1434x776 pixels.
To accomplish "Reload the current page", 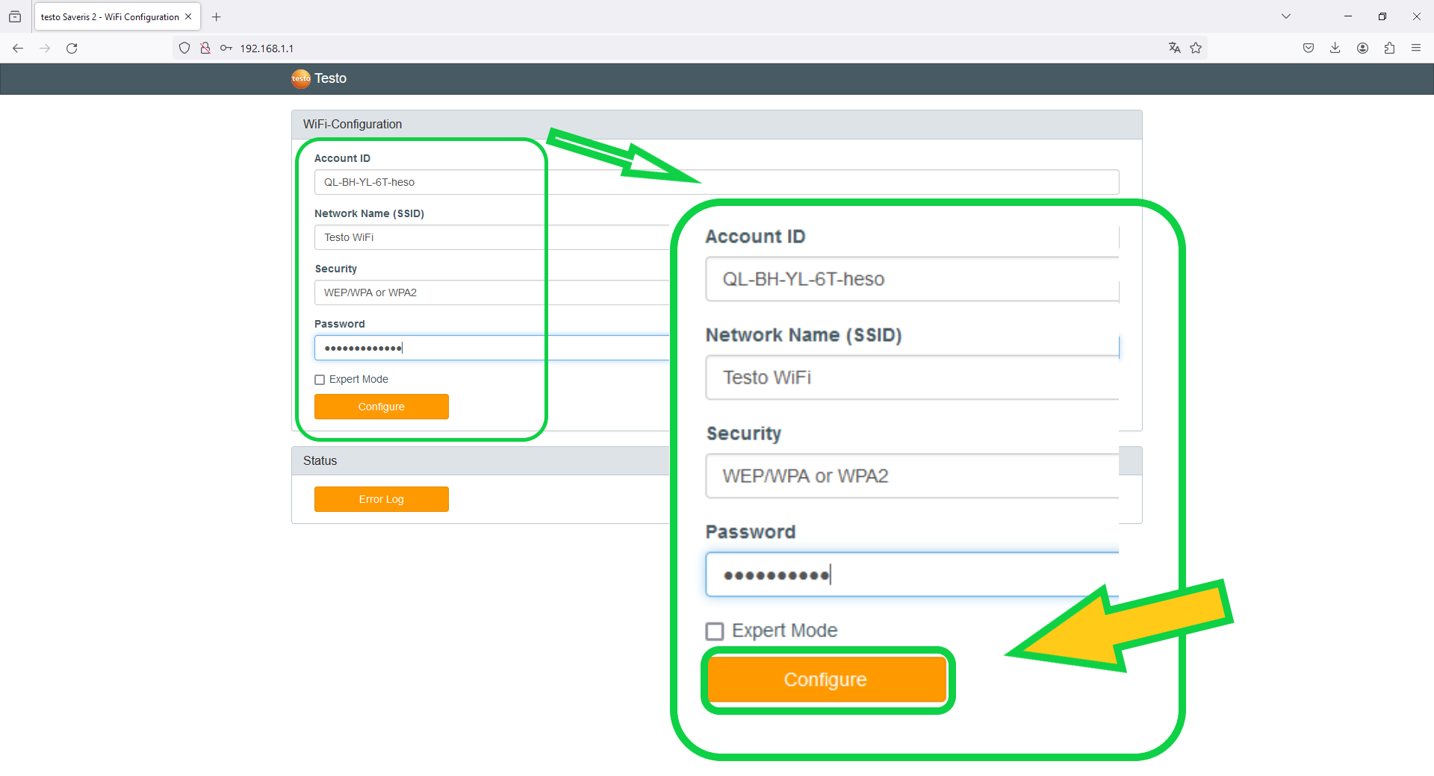I will pyautogui.click(x=72, y=48).
